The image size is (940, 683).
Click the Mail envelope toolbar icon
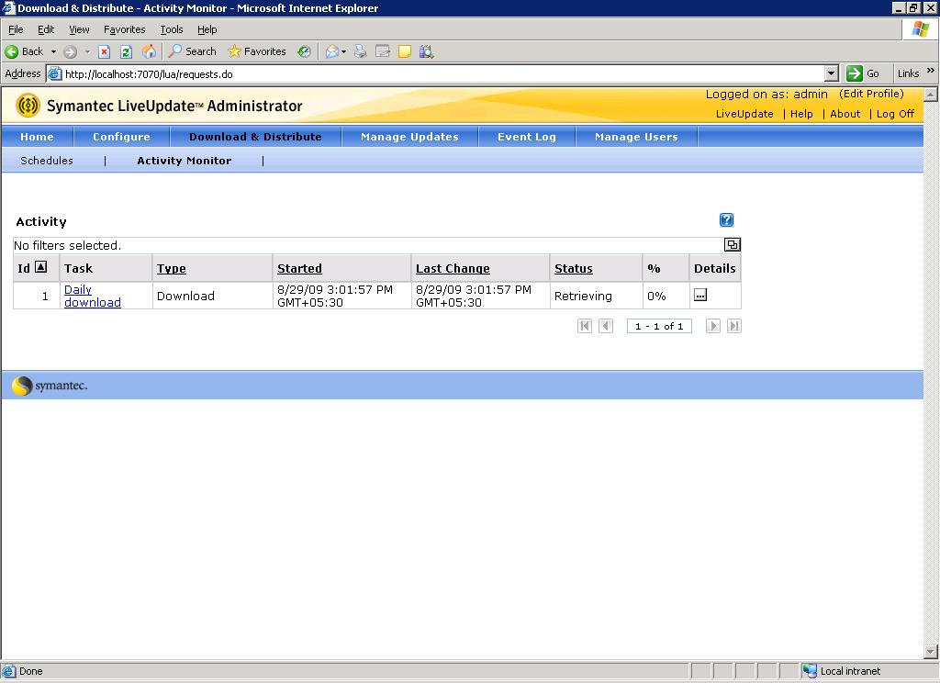coord(331,51)
